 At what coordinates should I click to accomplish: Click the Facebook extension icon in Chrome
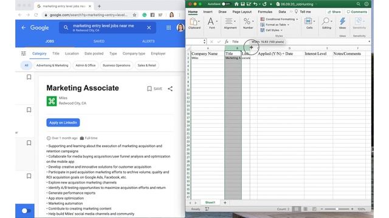153,15
